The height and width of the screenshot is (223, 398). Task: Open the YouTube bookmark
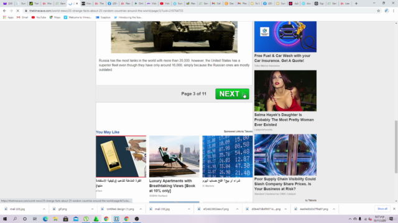pos(39,17)
